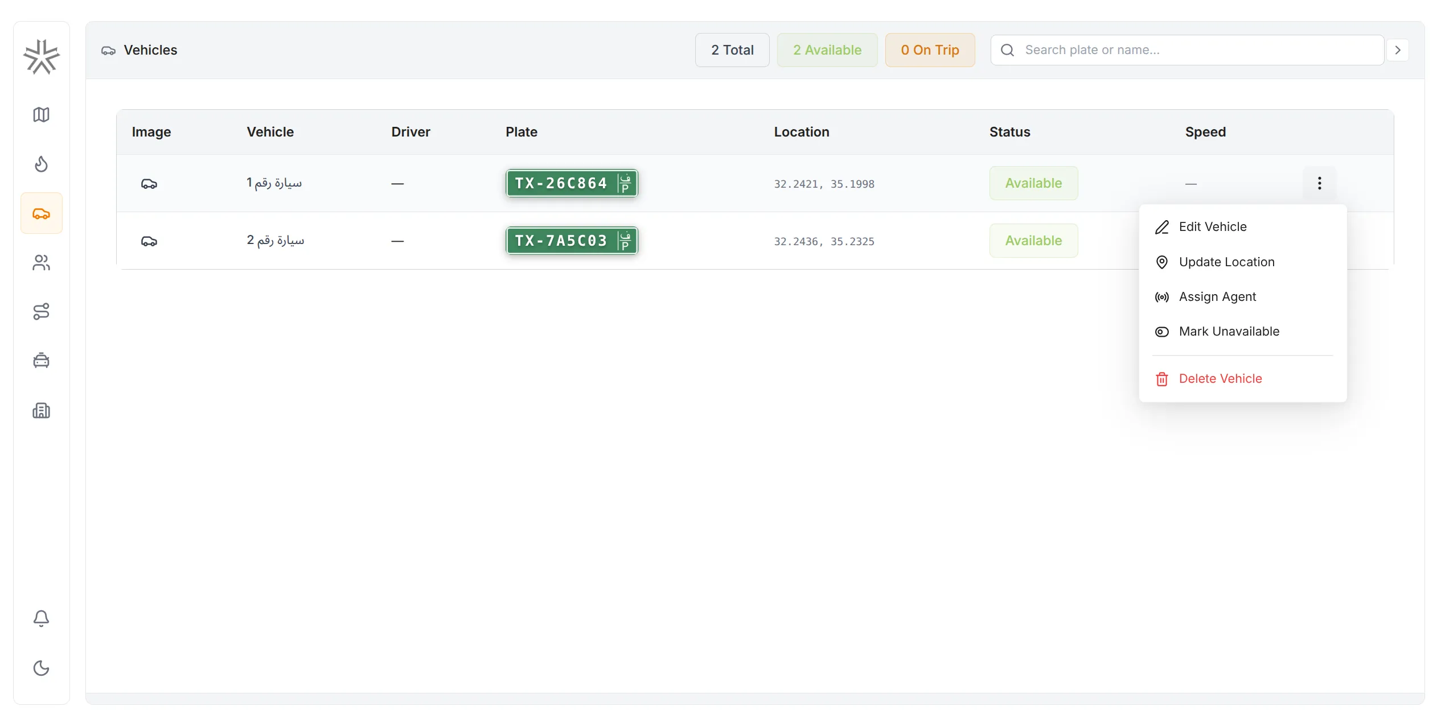Open the building icon sidebar page
Screen dimensions: 1437x719
[42, 410]
